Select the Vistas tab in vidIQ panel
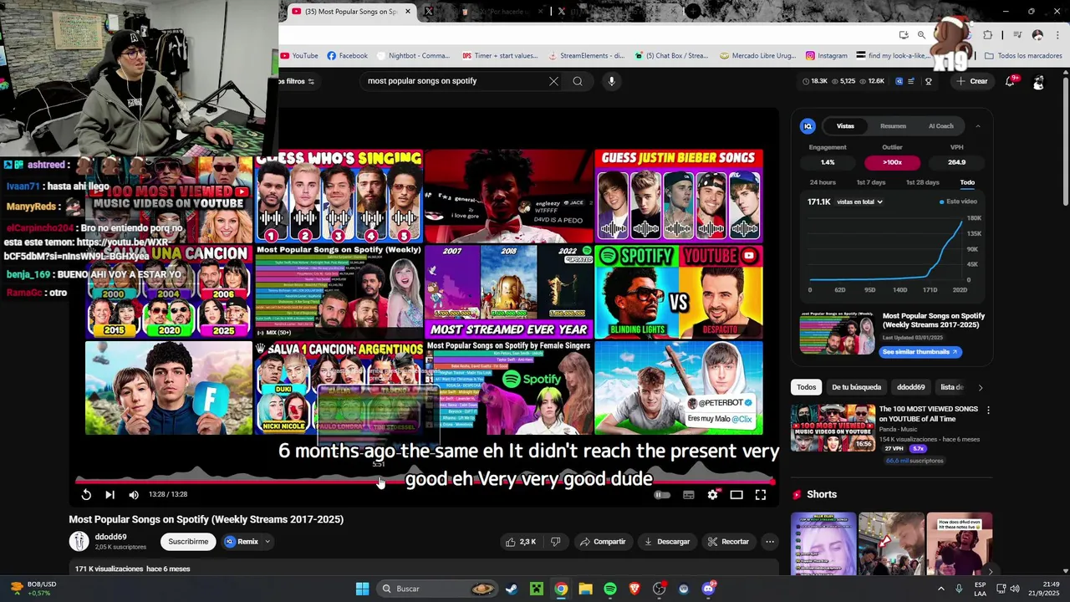 coord(846,126)
